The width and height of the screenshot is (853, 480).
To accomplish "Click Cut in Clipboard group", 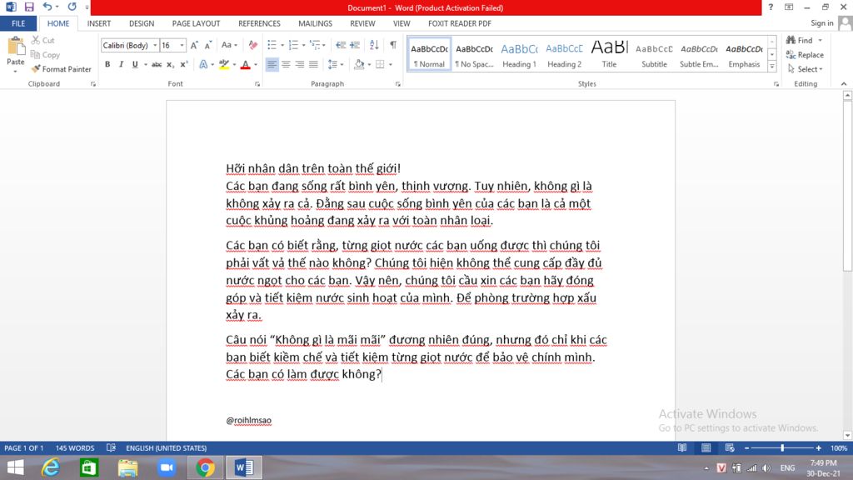I will coord(43,40).
